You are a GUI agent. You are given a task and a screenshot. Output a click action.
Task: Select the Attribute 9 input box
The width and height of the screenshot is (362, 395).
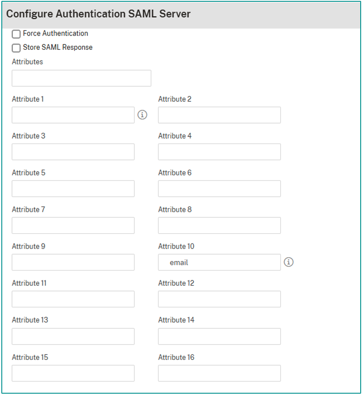point(73,262)
